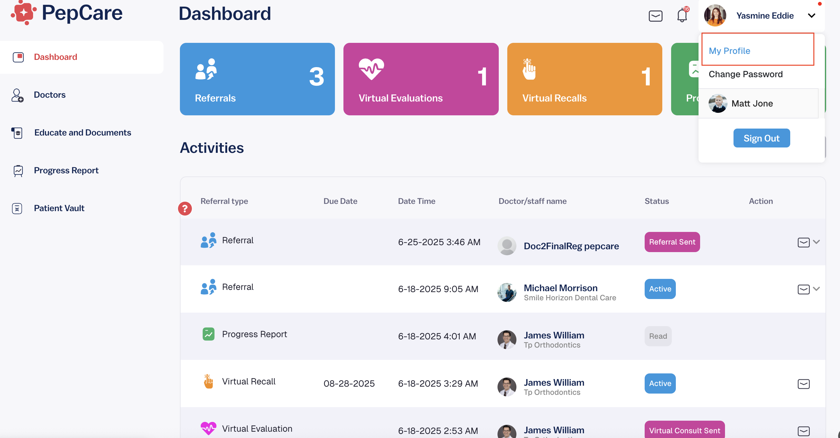This screenshot has width=840, height=438.
Task: Click the Status column header
Action: pos(656,201)
